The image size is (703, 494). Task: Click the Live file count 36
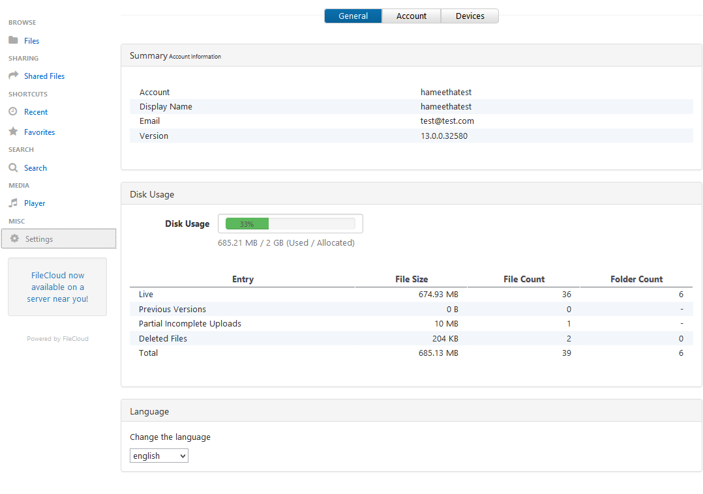coord(566,295)
